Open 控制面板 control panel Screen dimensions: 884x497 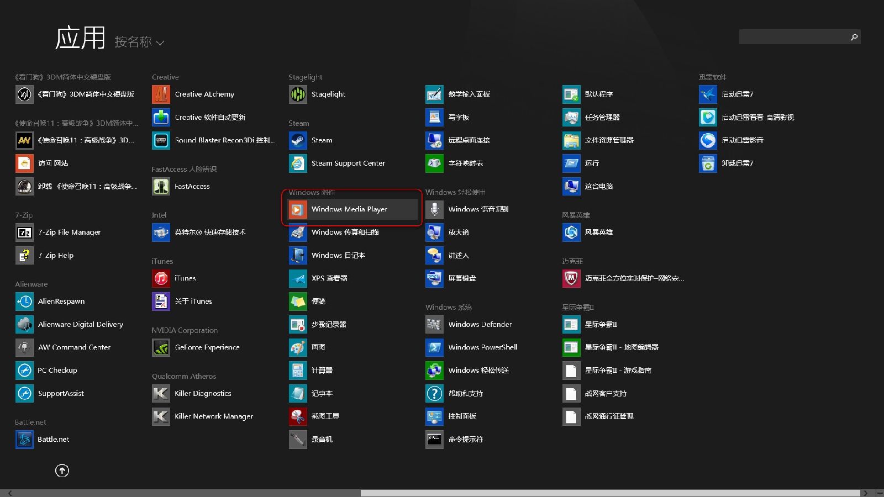451,416
